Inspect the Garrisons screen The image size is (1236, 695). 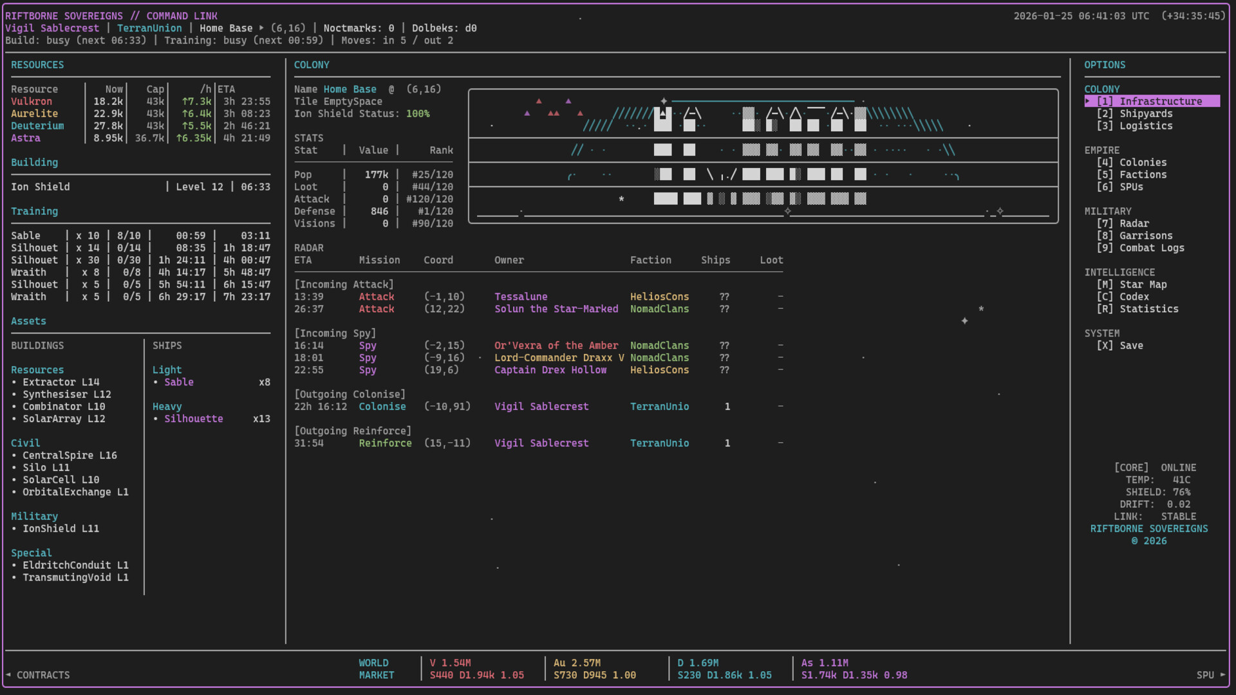point(1136,236)
